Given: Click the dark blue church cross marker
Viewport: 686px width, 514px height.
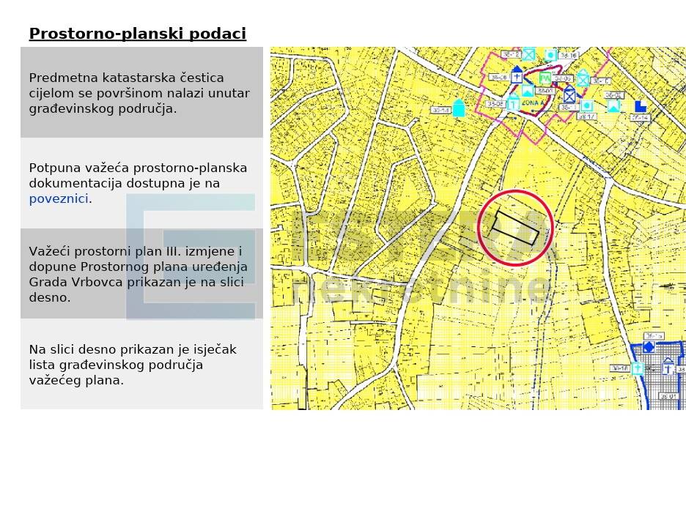Looking at the screenshot, I should tap(517, 74).
